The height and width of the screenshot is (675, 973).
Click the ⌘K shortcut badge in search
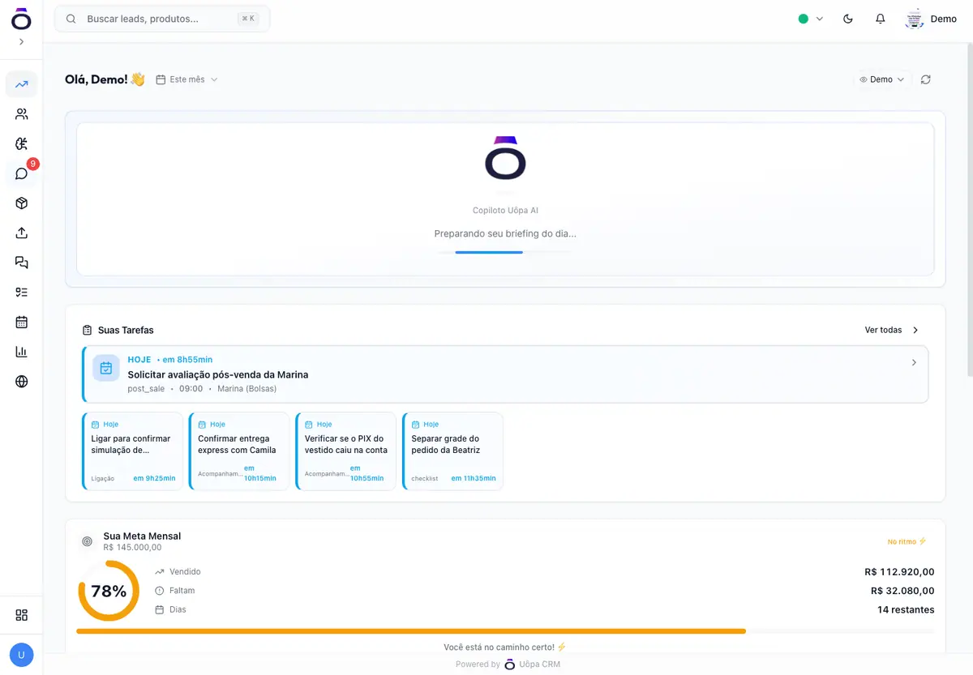click(248, 19)
